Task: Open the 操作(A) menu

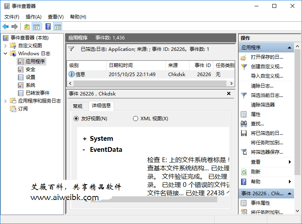Action: pyautogui.click(x=34, y=17)
